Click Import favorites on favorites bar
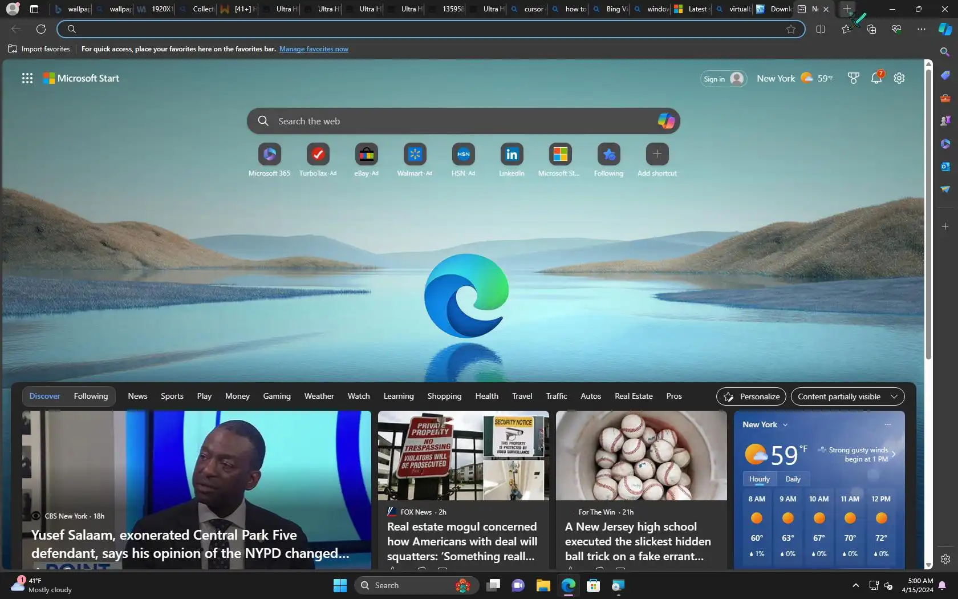This screenshot has height=599, width=958. (39, 49)
